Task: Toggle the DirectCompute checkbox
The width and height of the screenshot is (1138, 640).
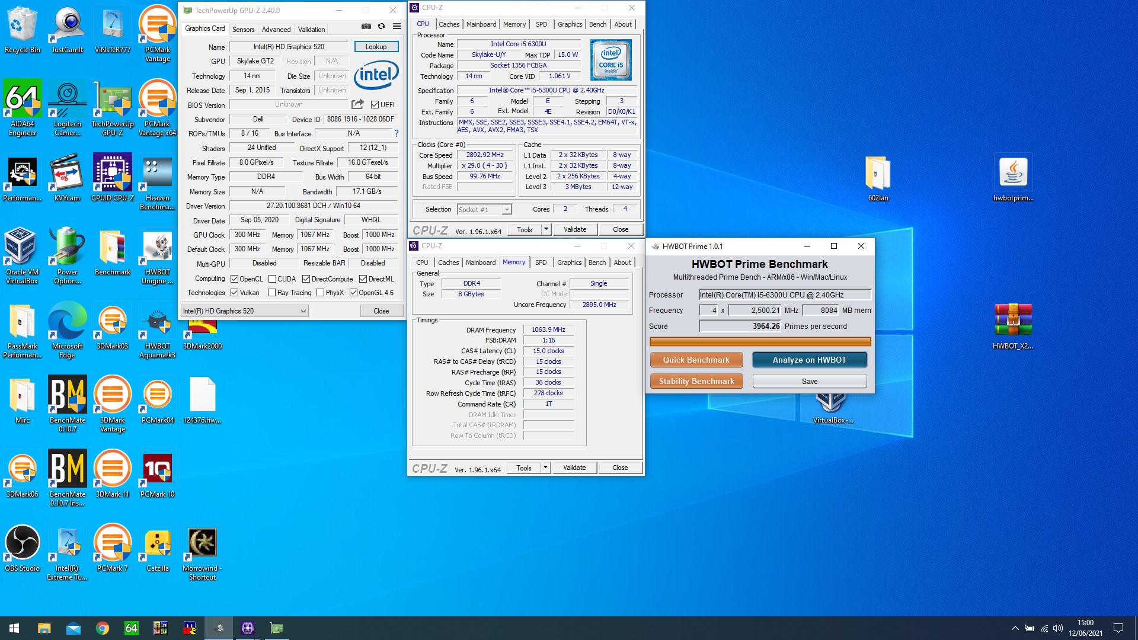Action: pos(306,279)
